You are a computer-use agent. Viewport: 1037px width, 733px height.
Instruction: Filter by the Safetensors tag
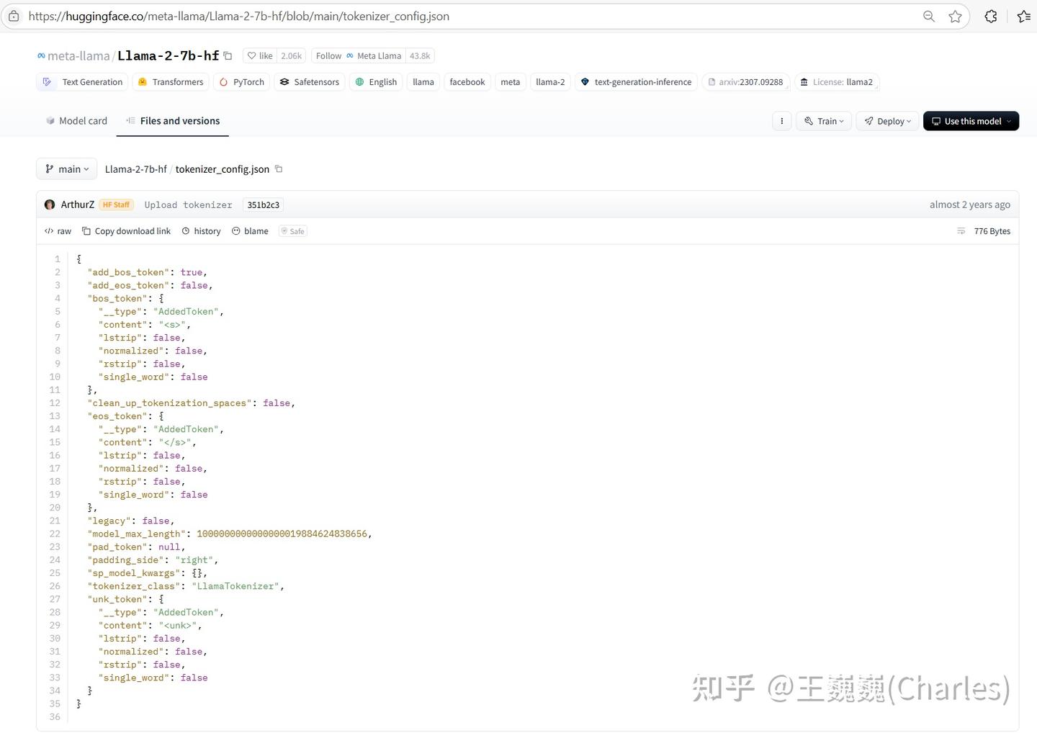(310, 82)
